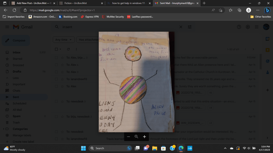Collapse the list with Less
Viewport: 273px width, 153px height.
(16, 78)
